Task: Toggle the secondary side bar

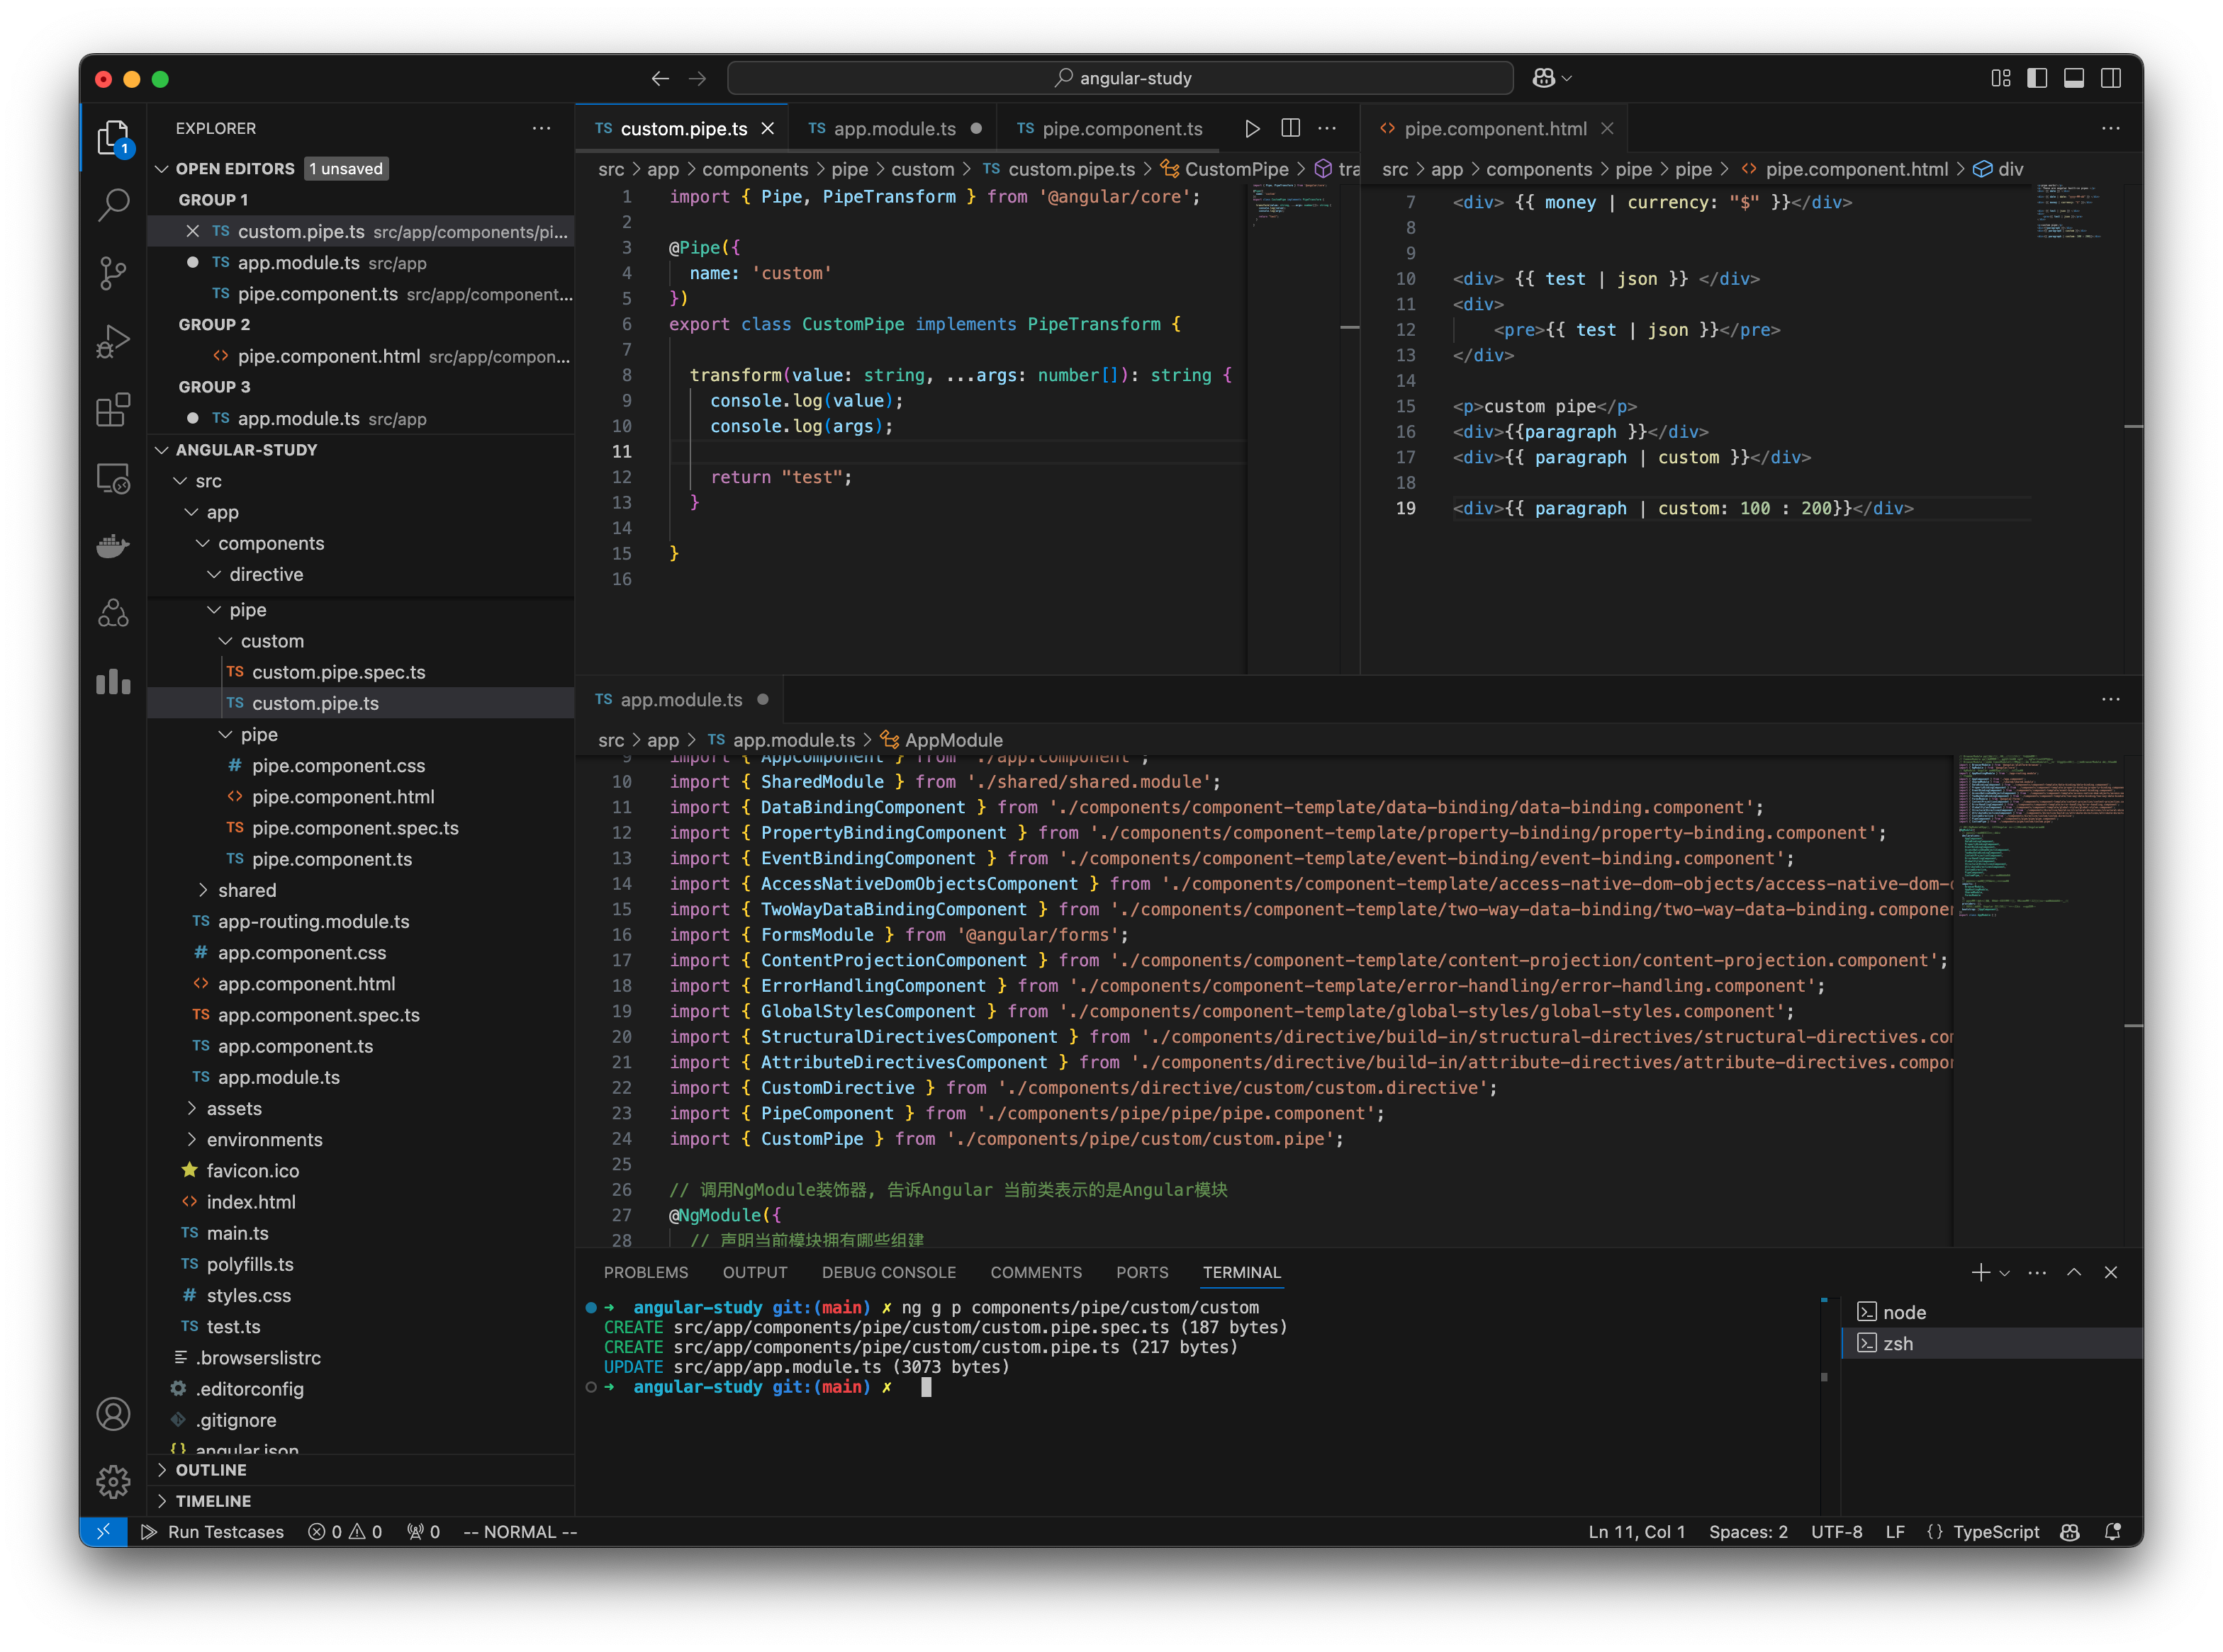Action: point(2112,77)
